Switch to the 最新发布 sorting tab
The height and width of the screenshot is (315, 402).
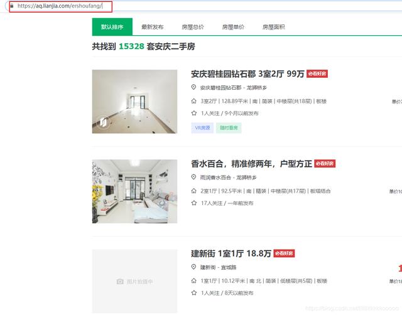153,27
